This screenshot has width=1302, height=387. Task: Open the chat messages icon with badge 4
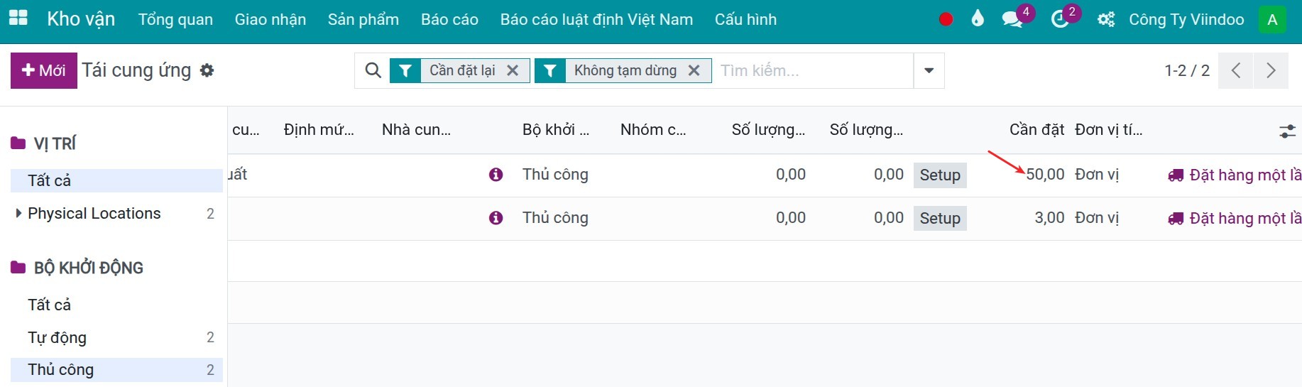1013,19
